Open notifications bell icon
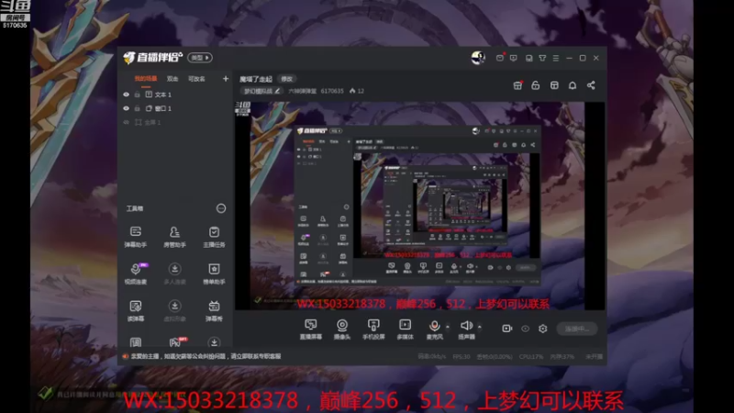734x413 pixels. tap(573, 85)
